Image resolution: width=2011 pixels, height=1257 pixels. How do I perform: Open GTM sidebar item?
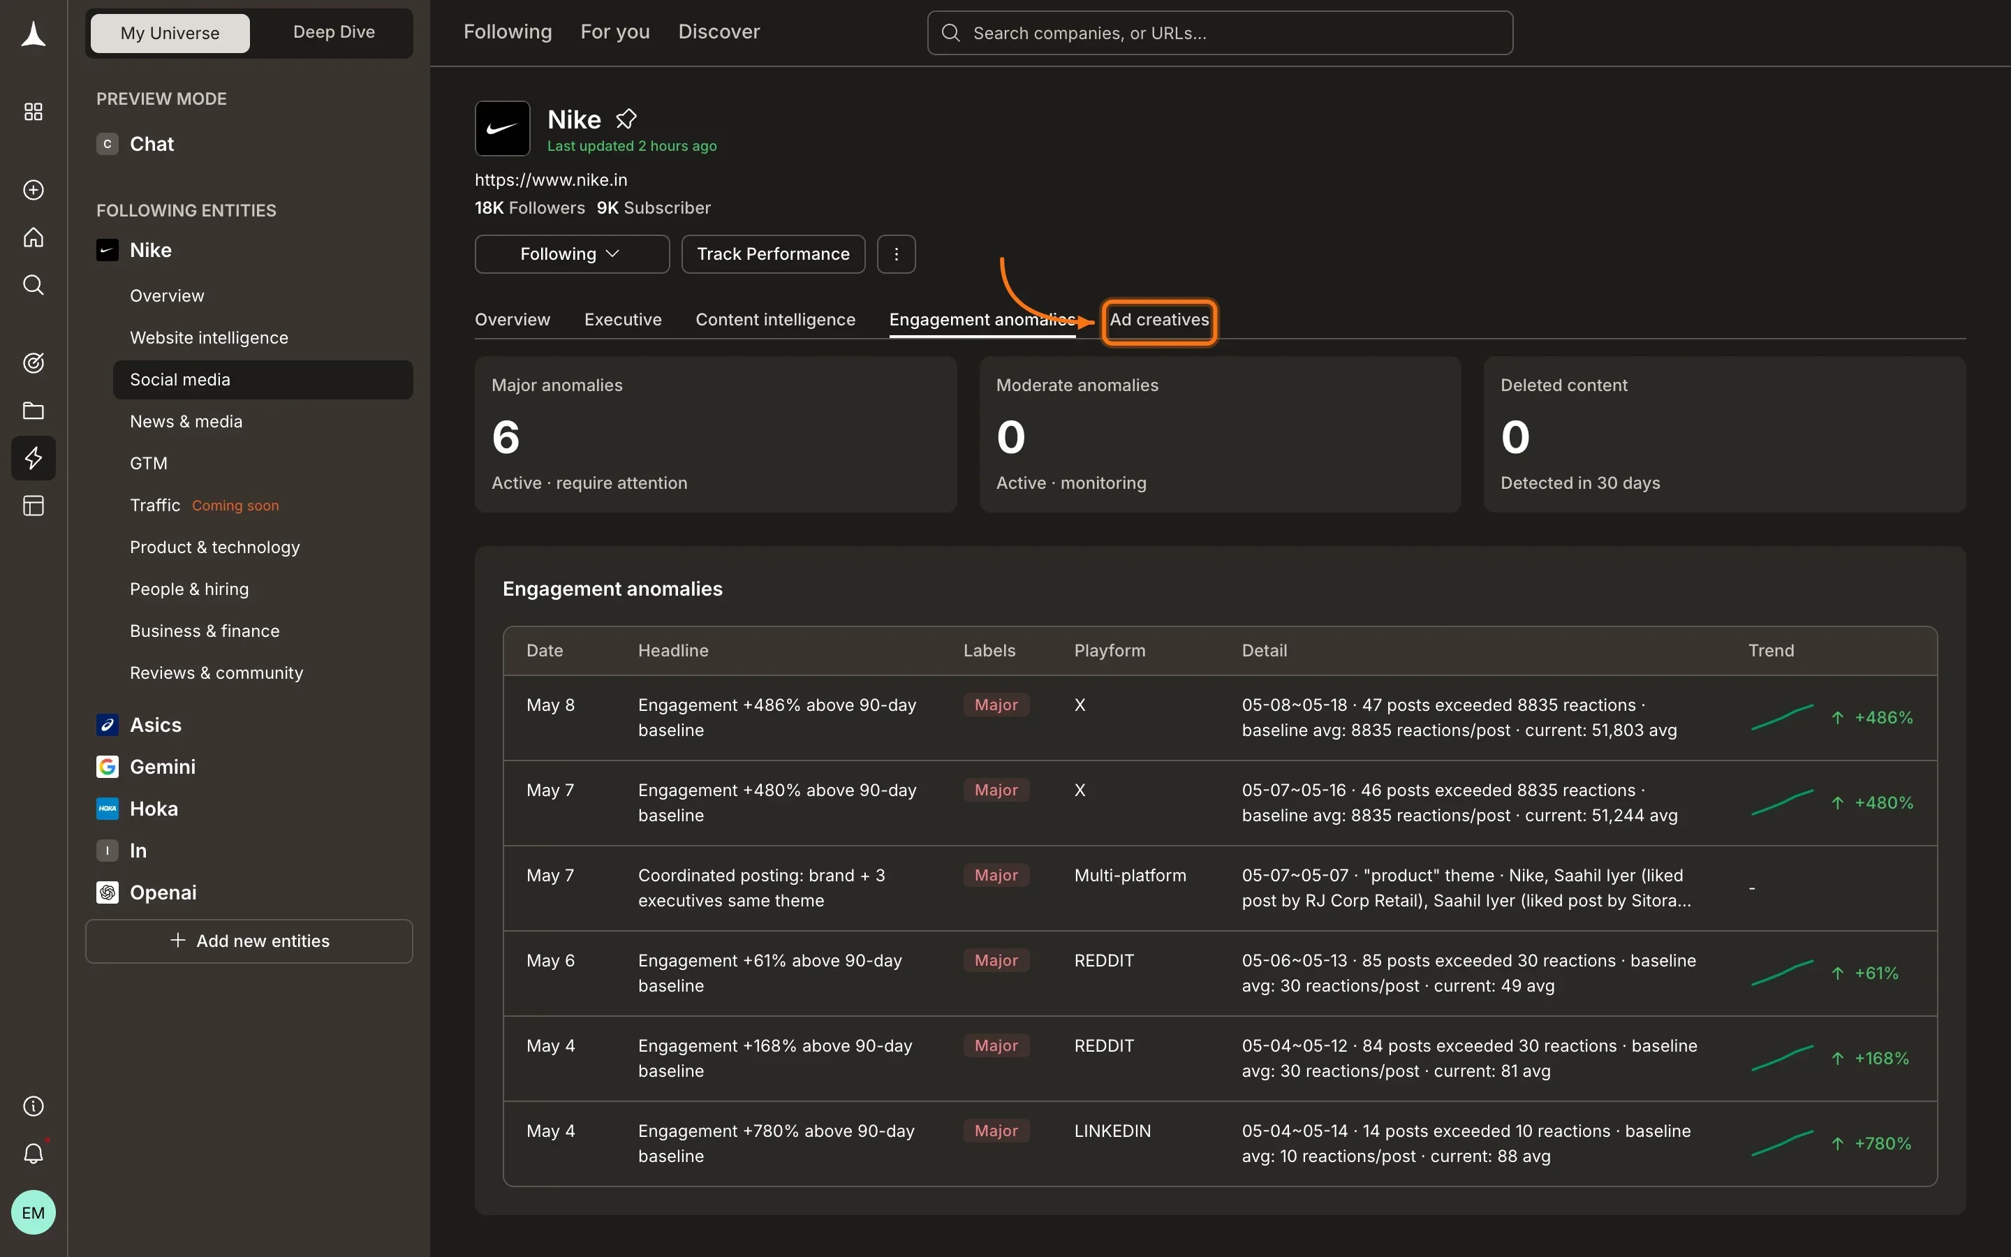pos(149,463)
